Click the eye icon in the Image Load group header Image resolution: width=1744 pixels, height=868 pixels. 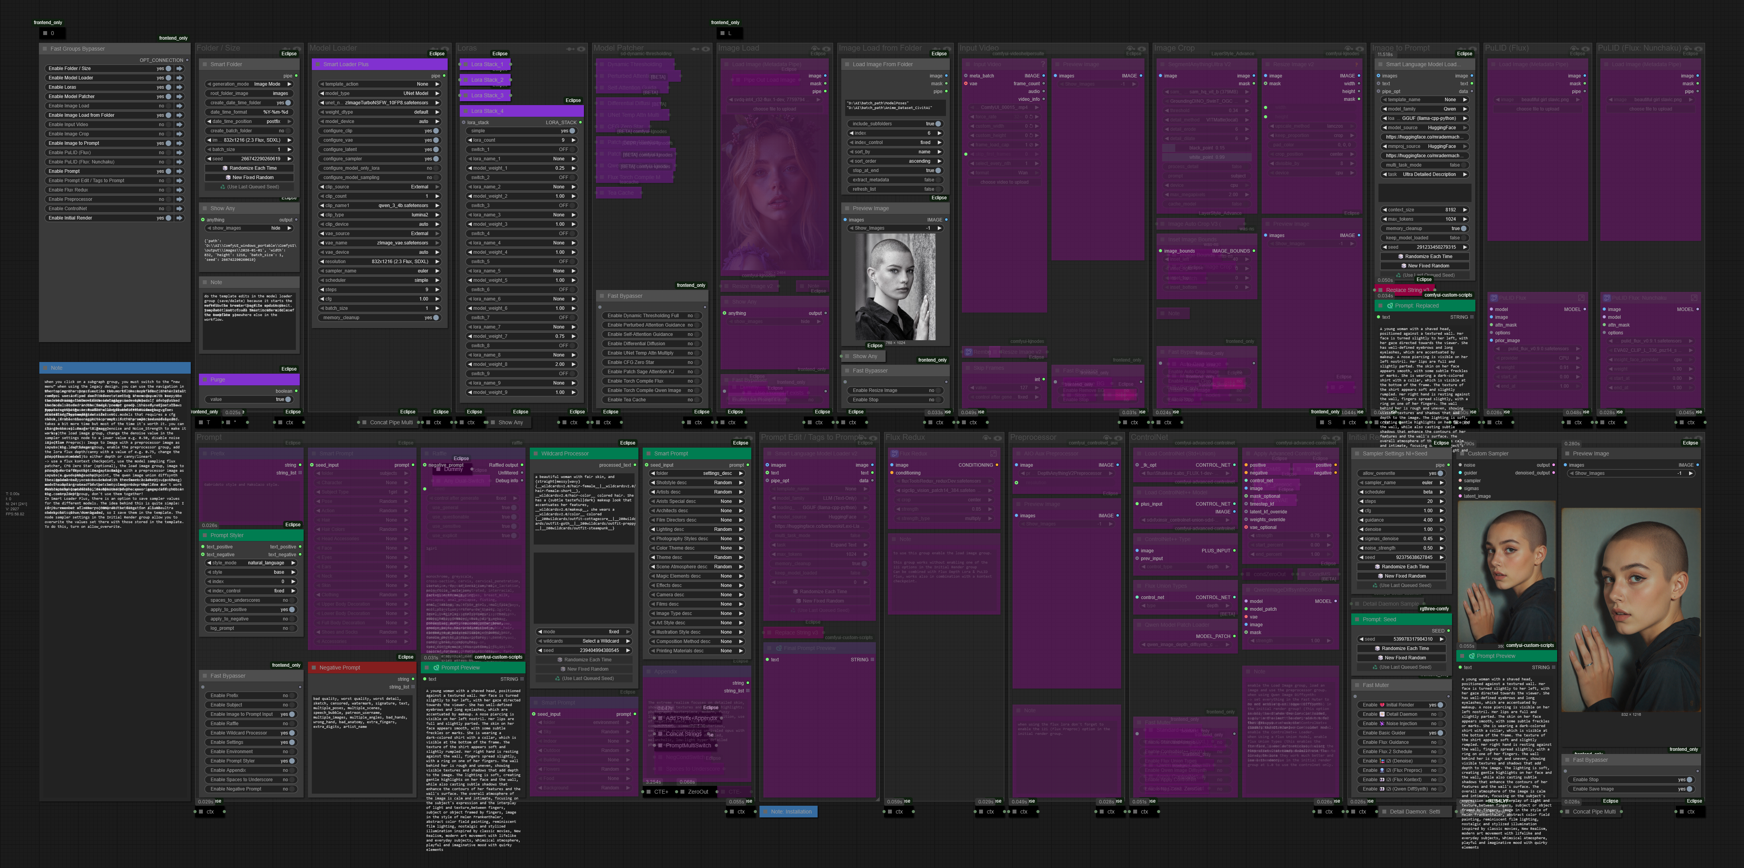[826, 49]
